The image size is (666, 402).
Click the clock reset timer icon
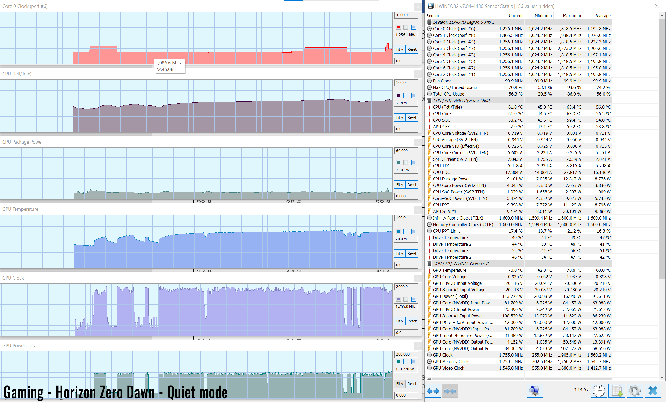pos(599,391)
